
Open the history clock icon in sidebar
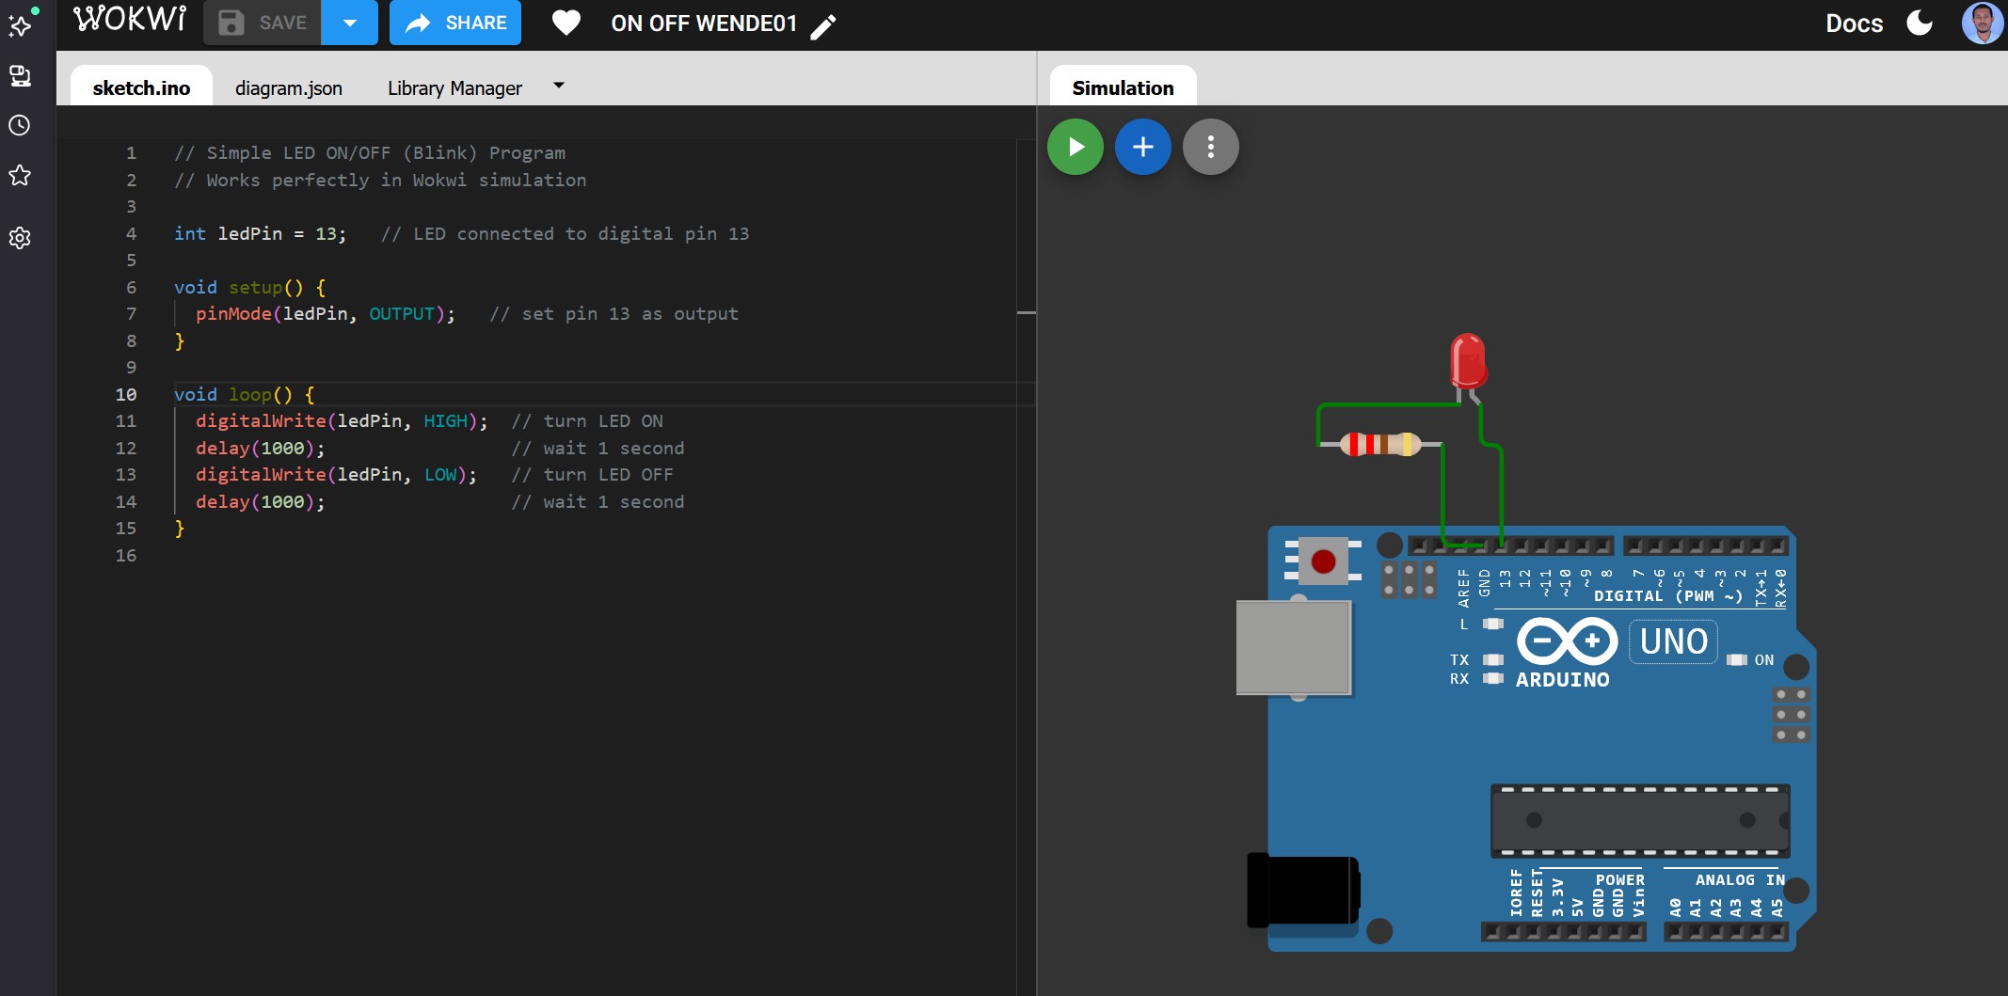coord(20,125)
